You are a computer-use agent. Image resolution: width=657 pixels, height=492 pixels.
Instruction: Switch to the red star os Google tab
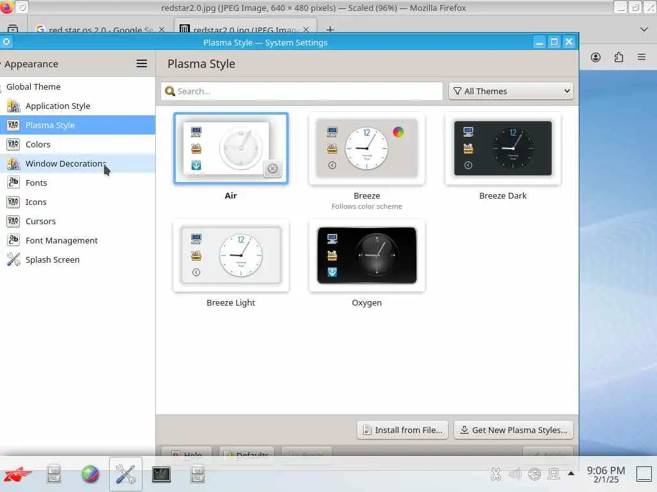pos(99,29)
